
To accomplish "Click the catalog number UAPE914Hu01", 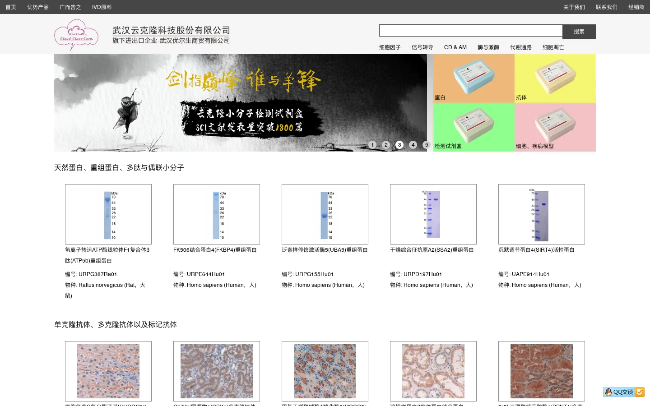I will tap(531, 274).
